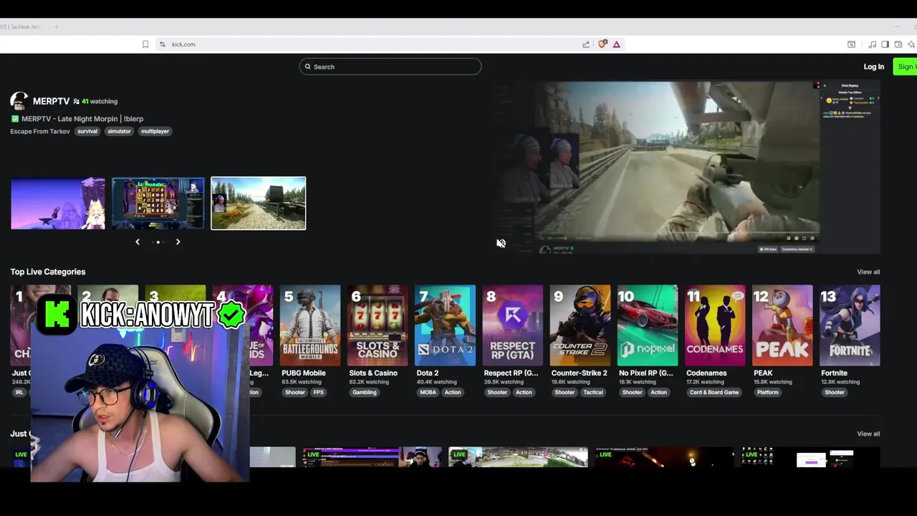Click FPS tag under PUBG Mobile
This screenshot has width=917, height=516.
pyautogui.click(x=318, y=392)
